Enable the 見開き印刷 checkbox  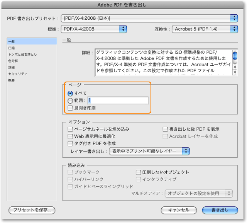(70, 108)
